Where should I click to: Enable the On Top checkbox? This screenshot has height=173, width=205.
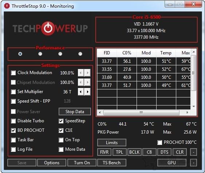(x=61, y=140)
